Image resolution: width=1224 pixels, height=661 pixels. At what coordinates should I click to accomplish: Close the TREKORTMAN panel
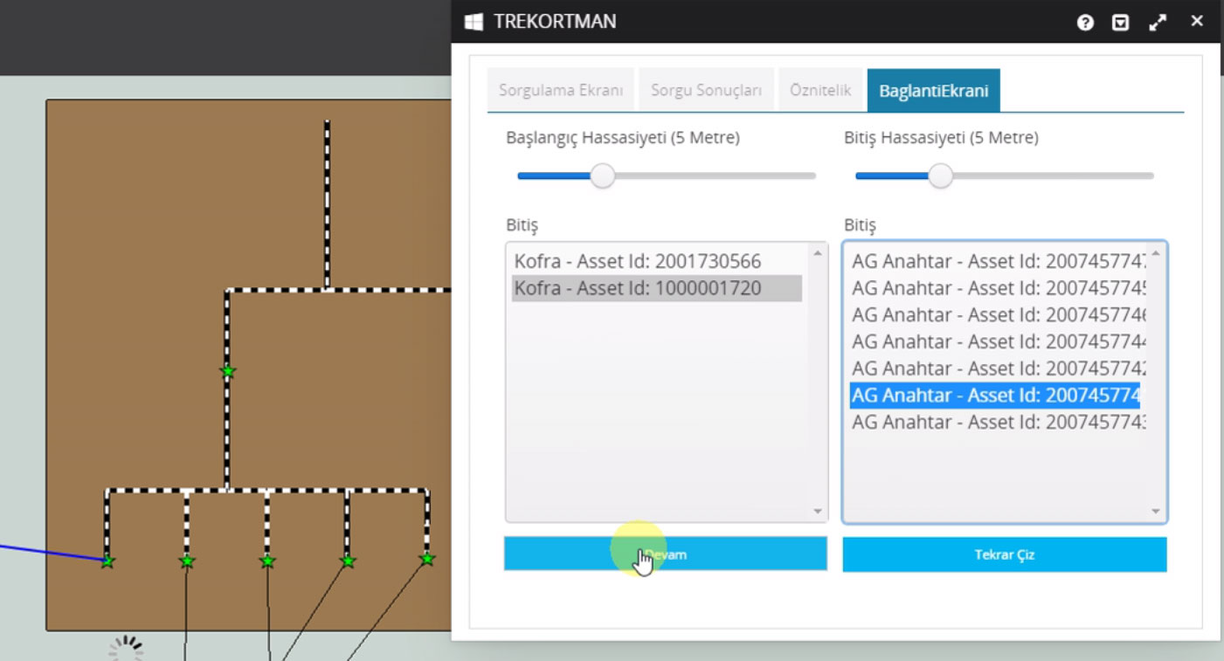tap(1197, 21)
